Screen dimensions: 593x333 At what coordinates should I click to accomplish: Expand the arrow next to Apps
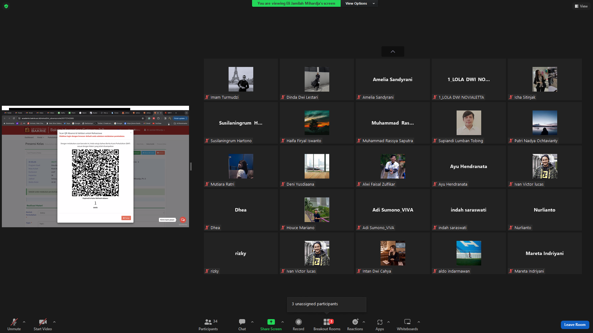tap(389, 322)
